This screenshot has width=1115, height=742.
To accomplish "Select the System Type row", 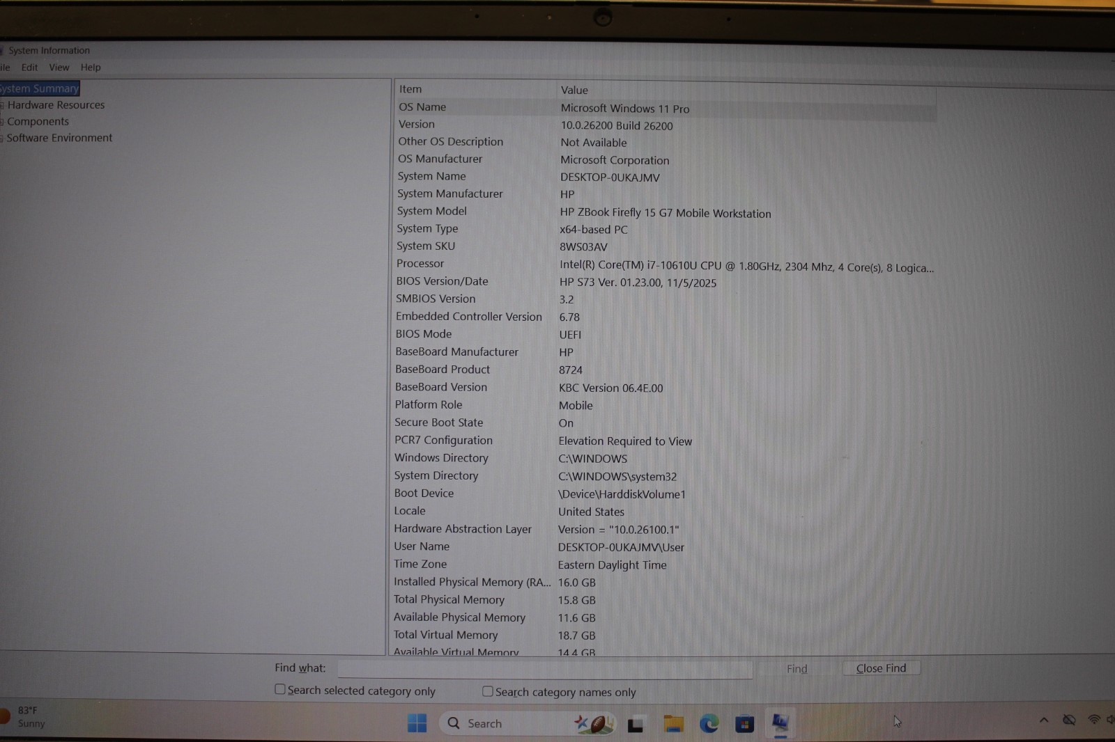I will [x=666, y=229].
